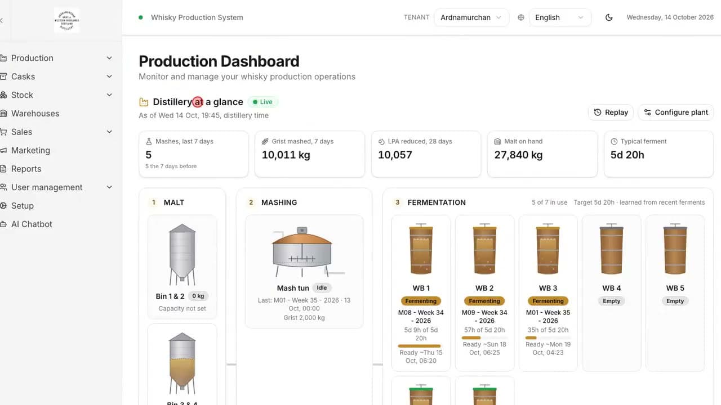Collapse the sidebar with the arrow
This screenshot has height=405, width=721.
tap(2, 20)
